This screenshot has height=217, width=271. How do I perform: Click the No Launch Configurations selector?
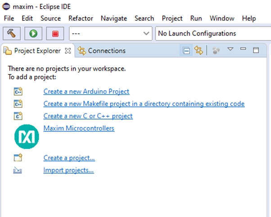point(212,34)
